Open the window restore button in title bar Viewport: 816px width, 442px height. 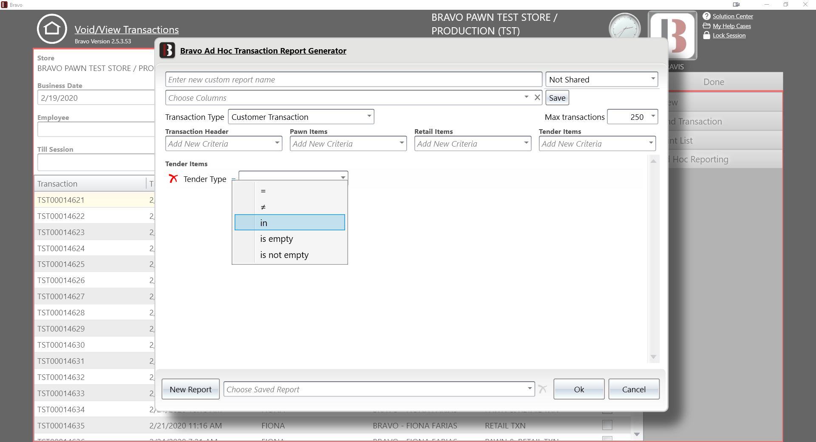point(786,5)
